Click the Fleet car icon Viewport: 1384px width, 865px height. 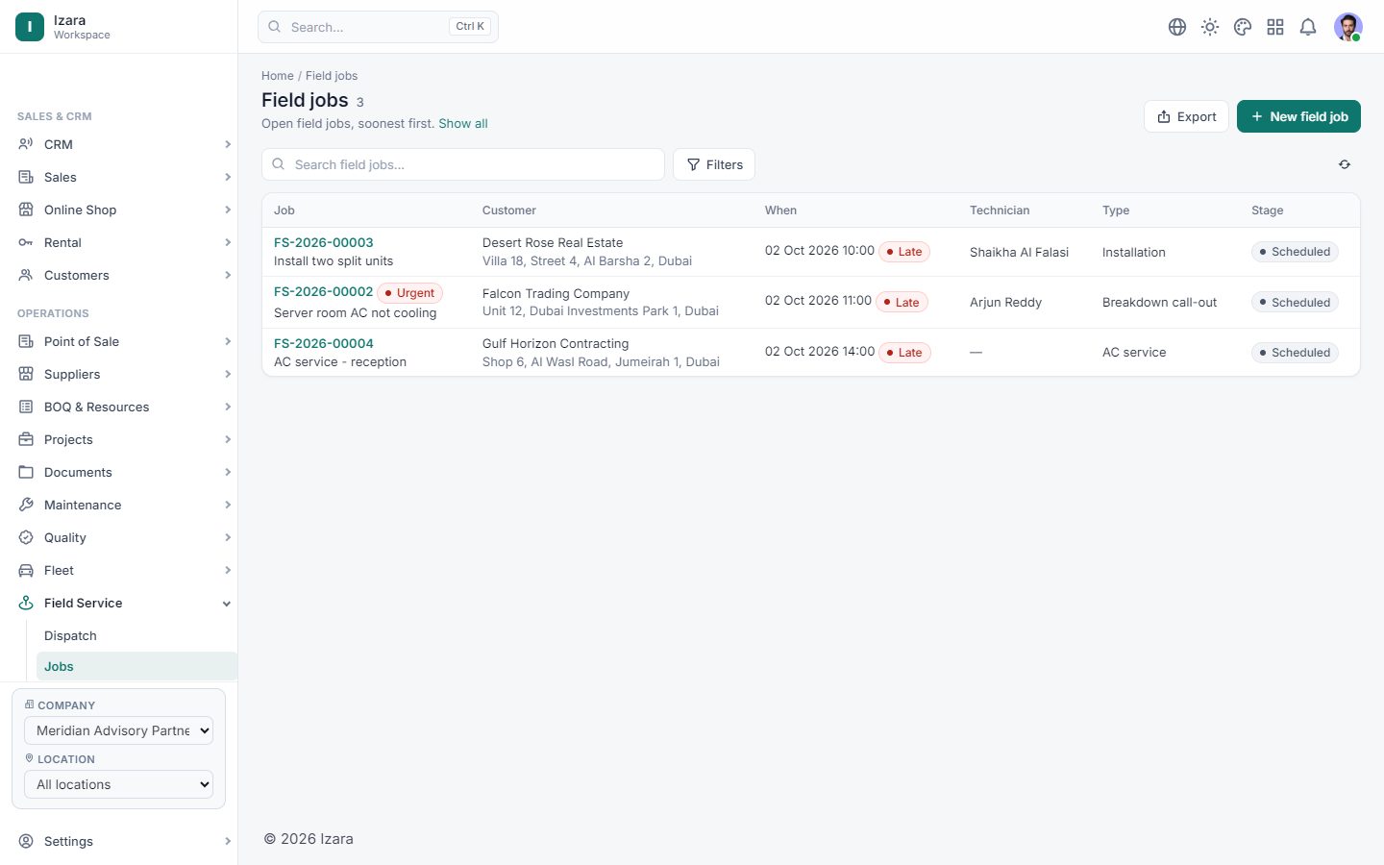26,570
